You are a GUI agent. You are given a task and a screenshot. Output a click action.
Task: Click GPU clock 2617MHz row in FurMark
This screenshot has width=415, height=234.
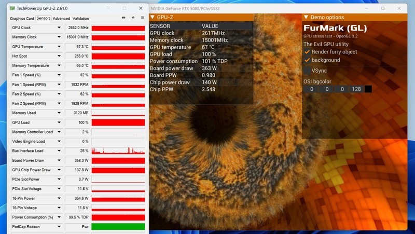click(x=201, y=33)
